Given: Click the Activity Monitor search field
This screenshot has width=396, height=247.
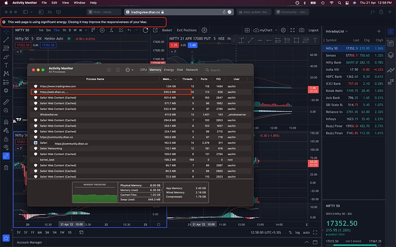Looking at the screenshot, I should coord(227,70).
